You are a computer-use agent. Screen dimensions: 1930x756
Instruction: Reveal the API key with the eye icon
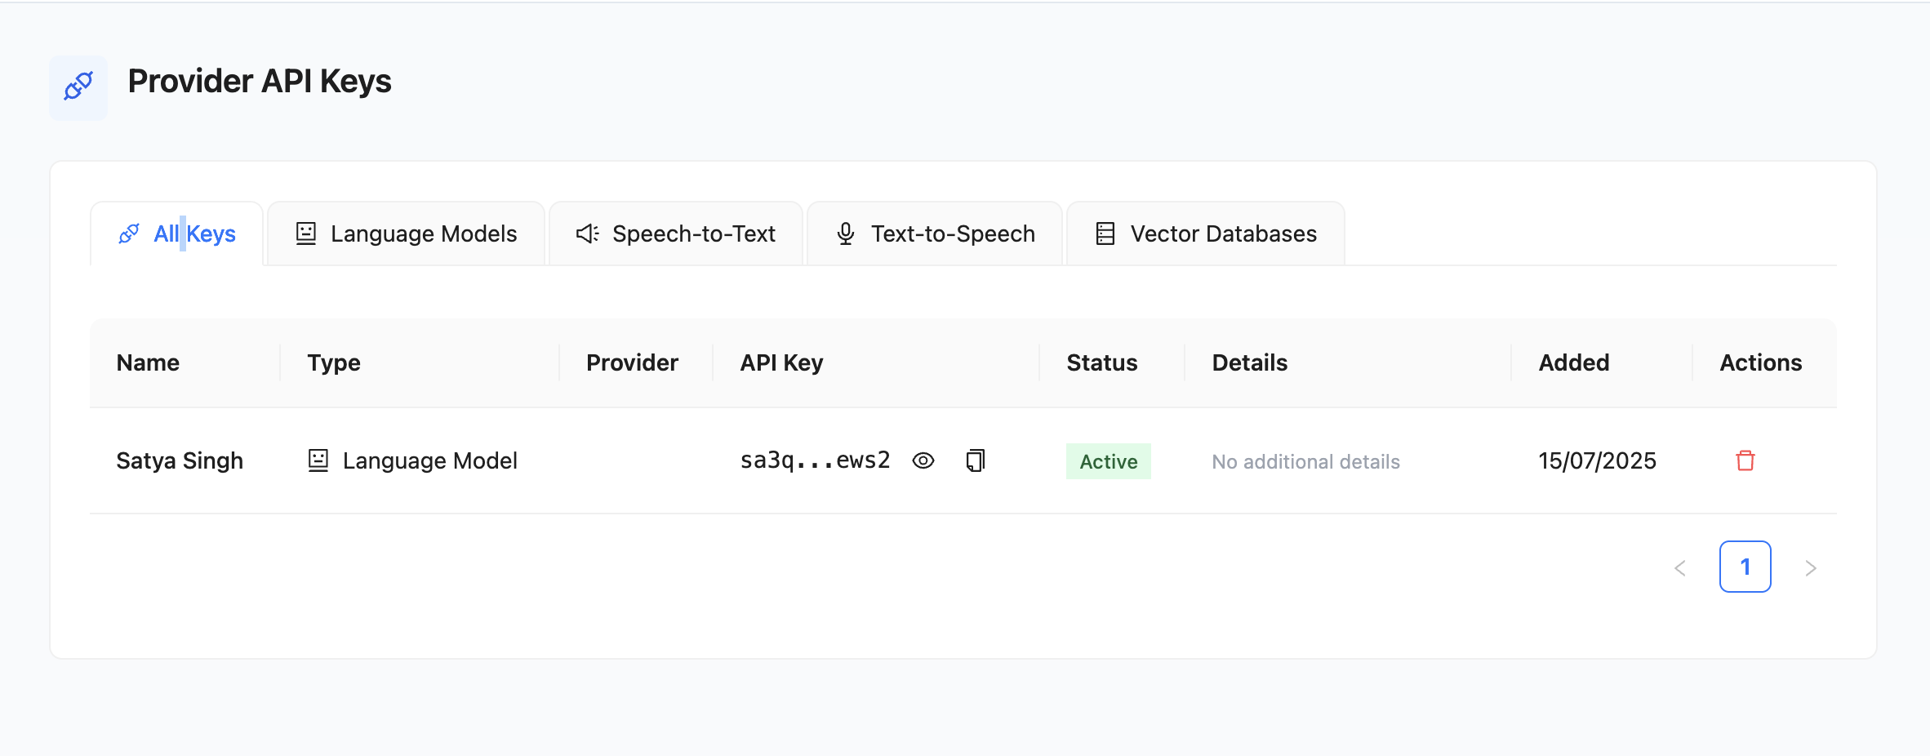(x=923, y=460)
